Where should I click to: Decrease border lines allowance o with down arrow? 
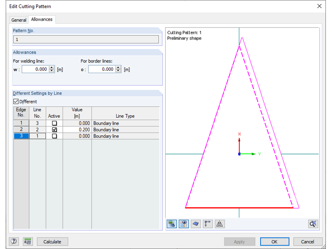coord(118,71)
